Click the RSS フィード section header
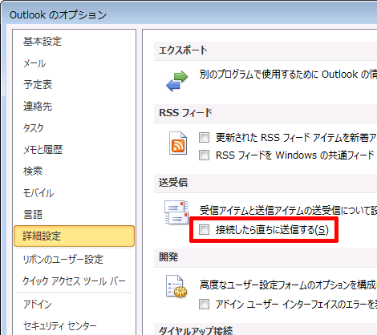This screenshot has height=335, width=377. (x=266, y=113)
